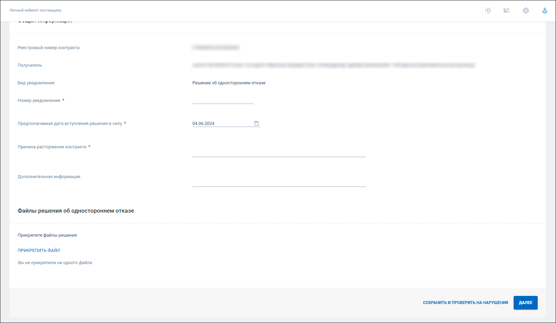Open the support lifebuoy icon

(526, 10)
